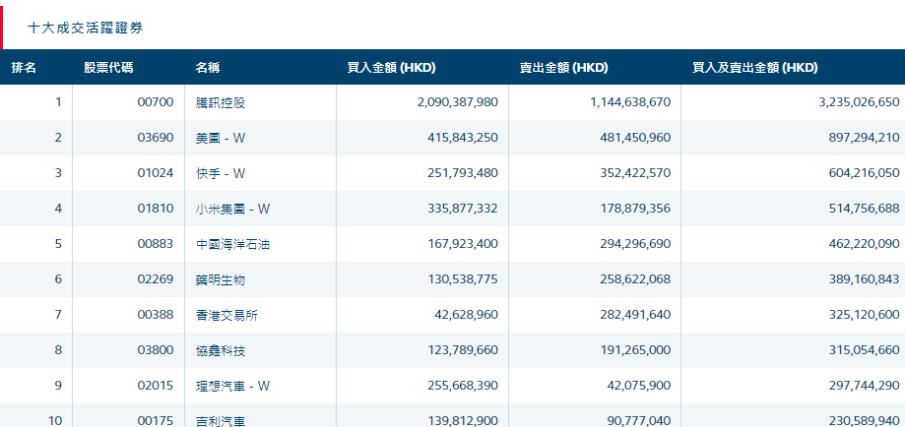
Task: Click the name 理想汽車 - W
Action: tap(232, 386)
